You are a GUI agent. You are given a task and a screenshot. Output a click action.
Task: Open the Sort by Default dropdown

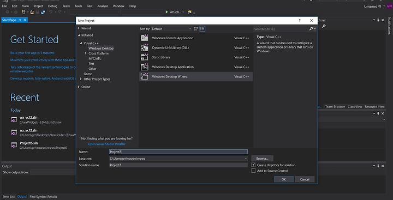[x=171, y=29]
